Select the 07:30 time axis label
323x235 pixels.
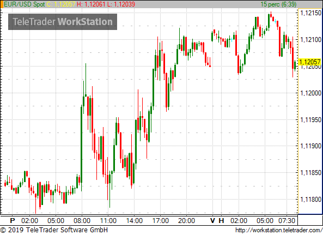coord(287,221)
